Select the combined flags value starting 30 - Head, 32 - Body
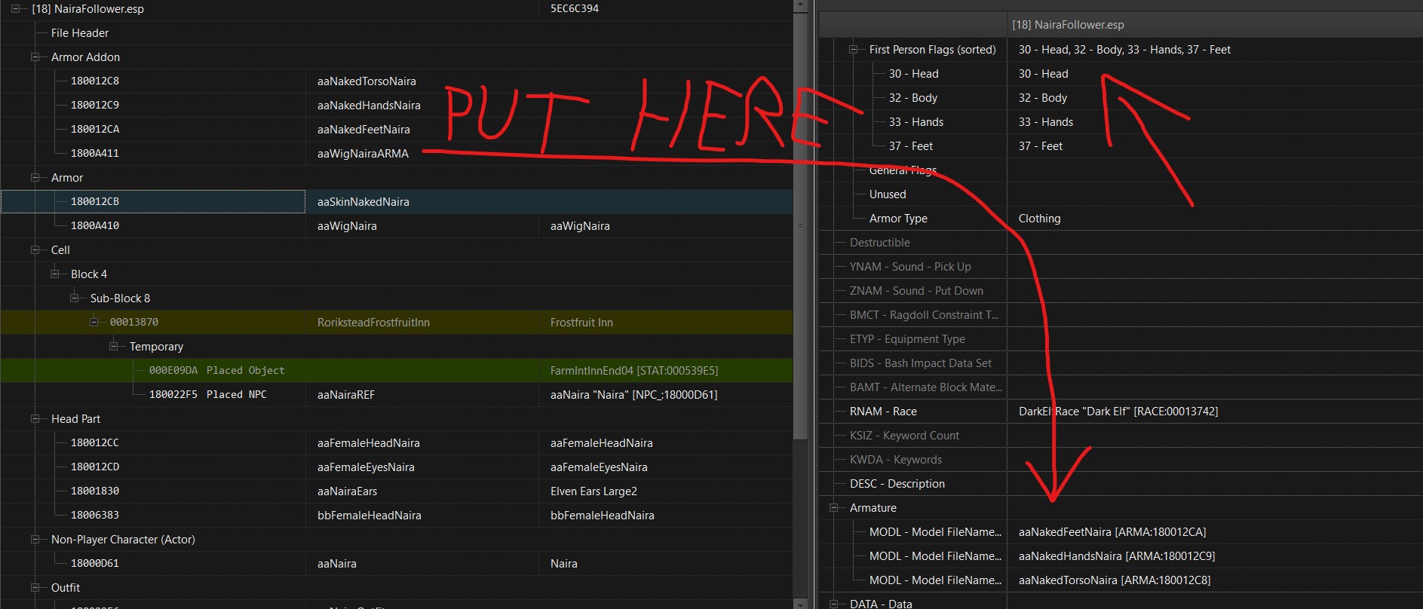The width and height of the screenshot is (1423, 609). pyautogui.click(x=1124, y=50)
